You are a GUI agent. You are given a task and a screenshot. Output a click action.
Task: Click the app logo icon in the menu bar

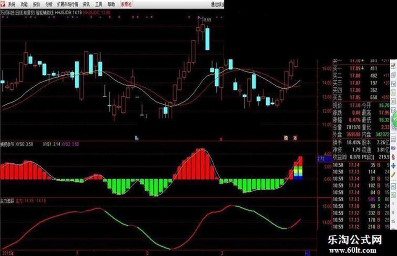pos(3,4)
